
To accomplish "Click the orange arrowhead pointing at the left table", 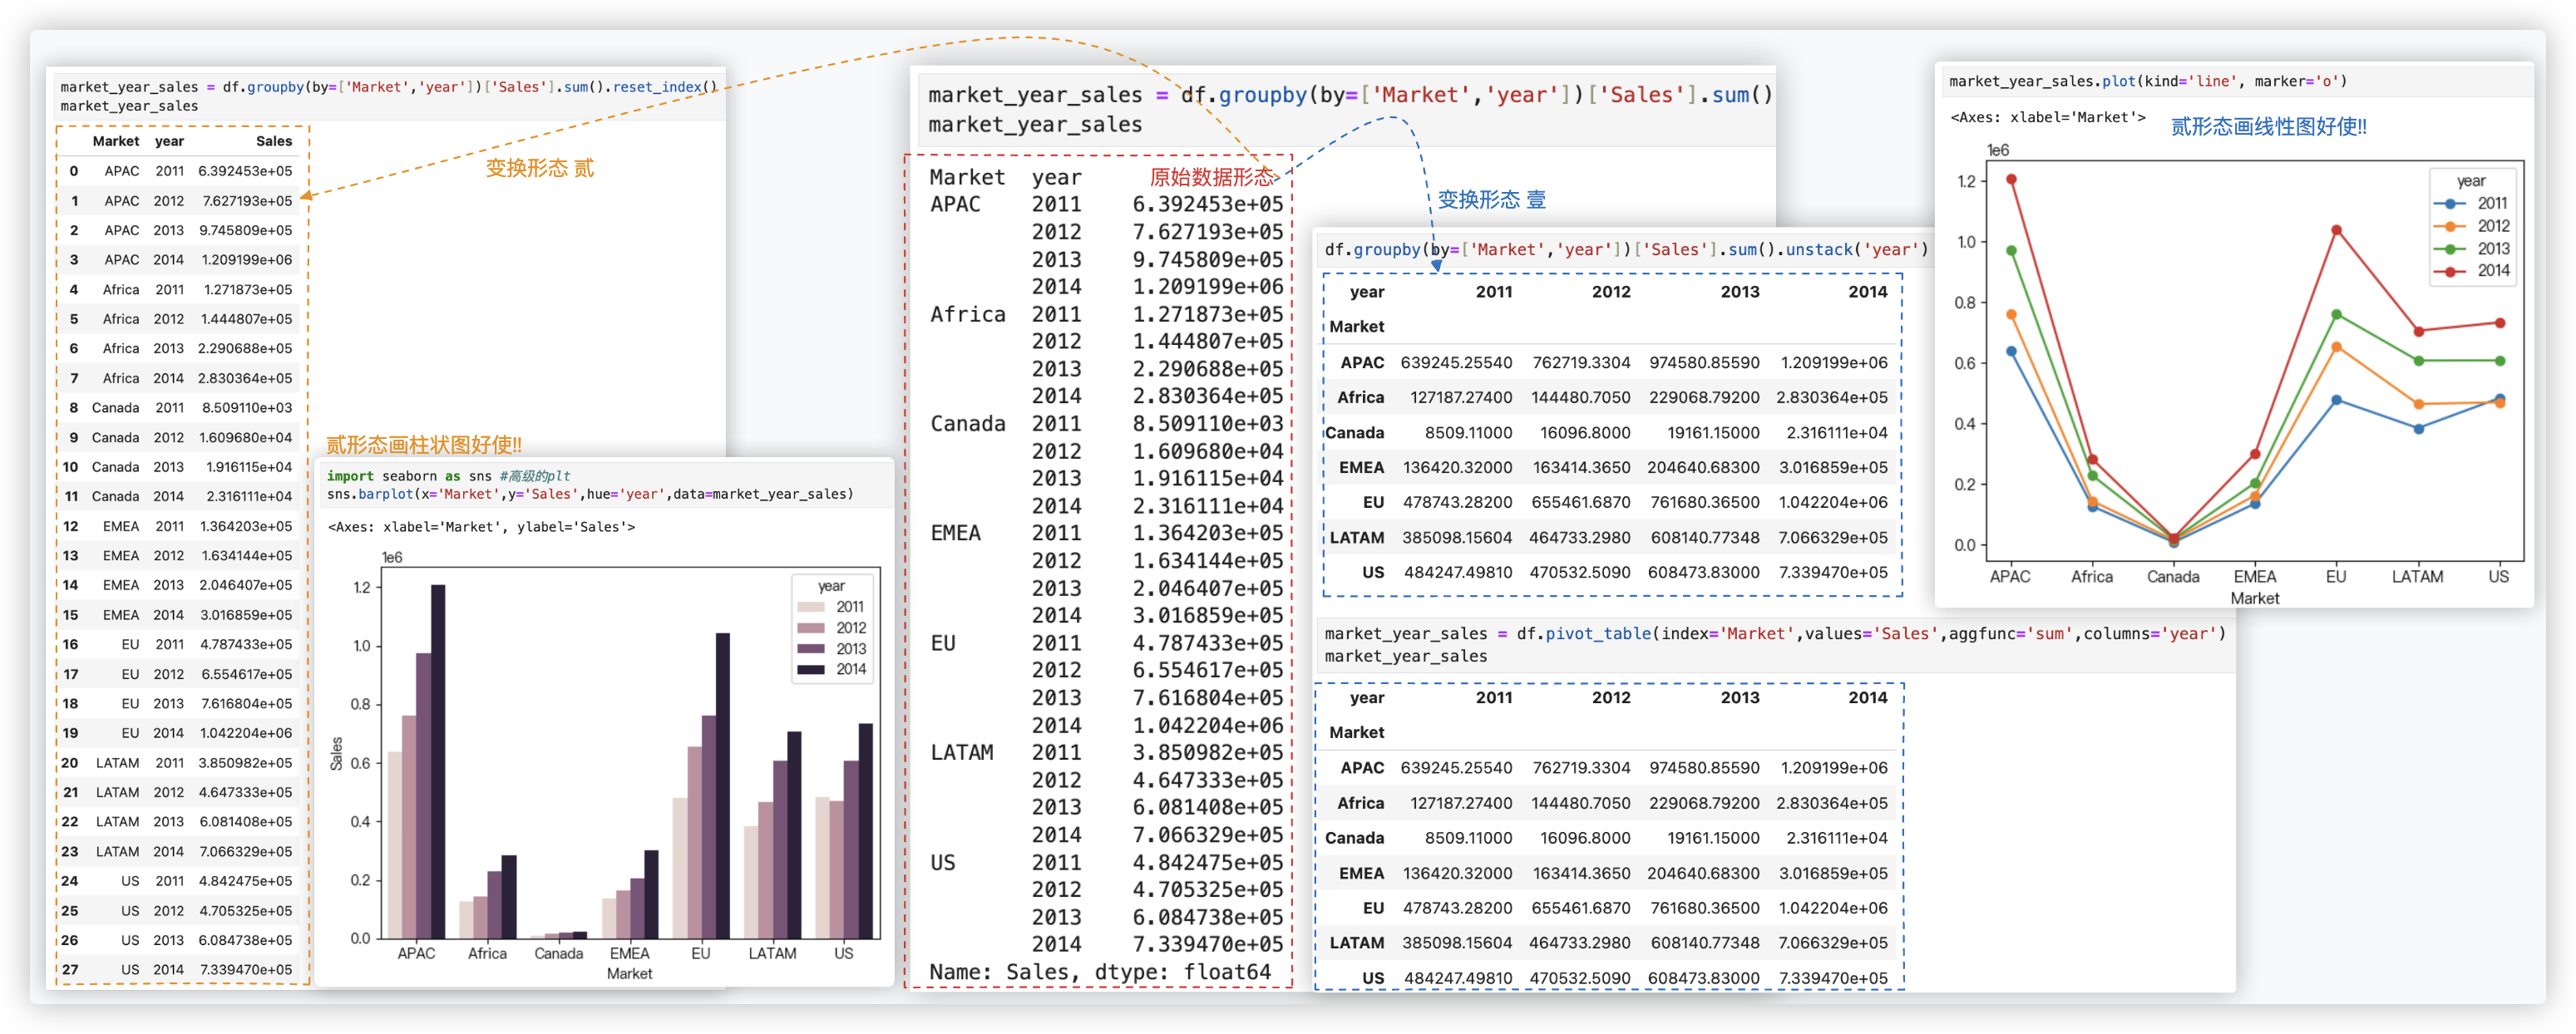I will tap(306, 196).
